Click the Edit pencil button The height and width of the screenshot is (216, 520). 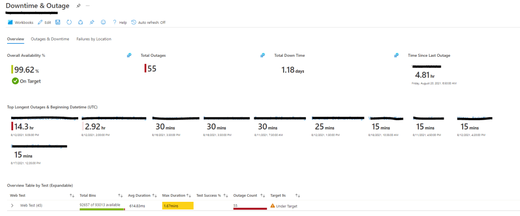44,22
